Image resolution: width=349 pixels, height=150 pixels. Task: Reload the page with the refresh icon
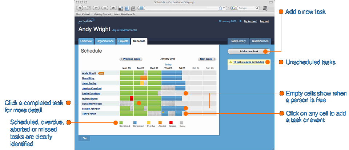click(x=96, y=8)
